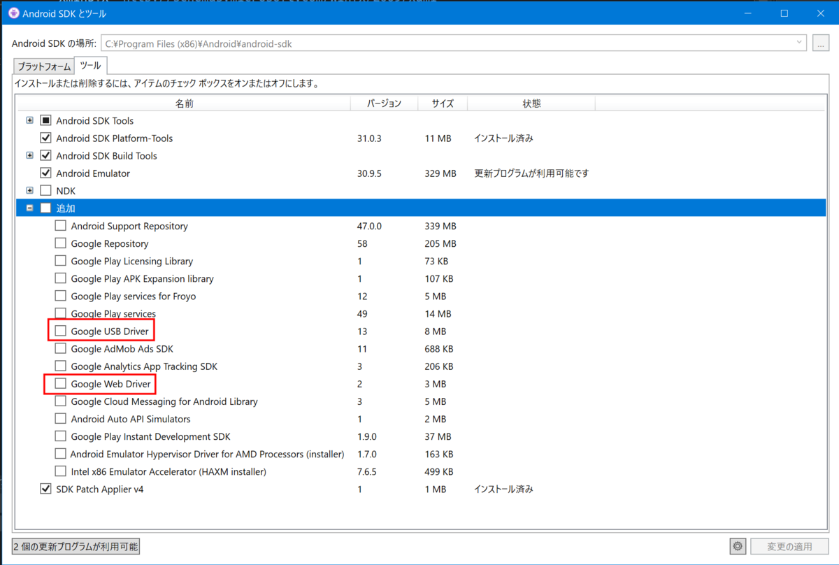Check the 追加 group checkbox

[46, 208]
